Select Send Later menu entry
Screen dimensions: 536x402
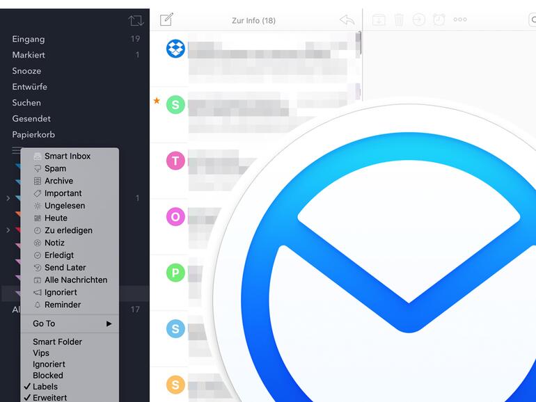click(70, 268)
